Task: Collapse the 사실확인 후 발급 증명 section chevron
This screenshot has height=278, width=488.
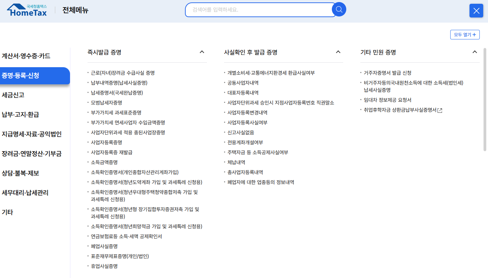Action: coord(338,52)
